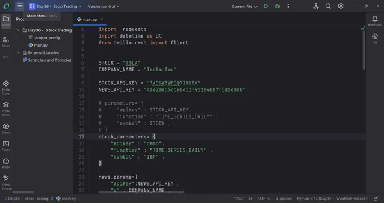Click "TIME_SERIES_DAILY" string on line 19
The width and height of the screenshot is (384, 203).
(178, 150)
